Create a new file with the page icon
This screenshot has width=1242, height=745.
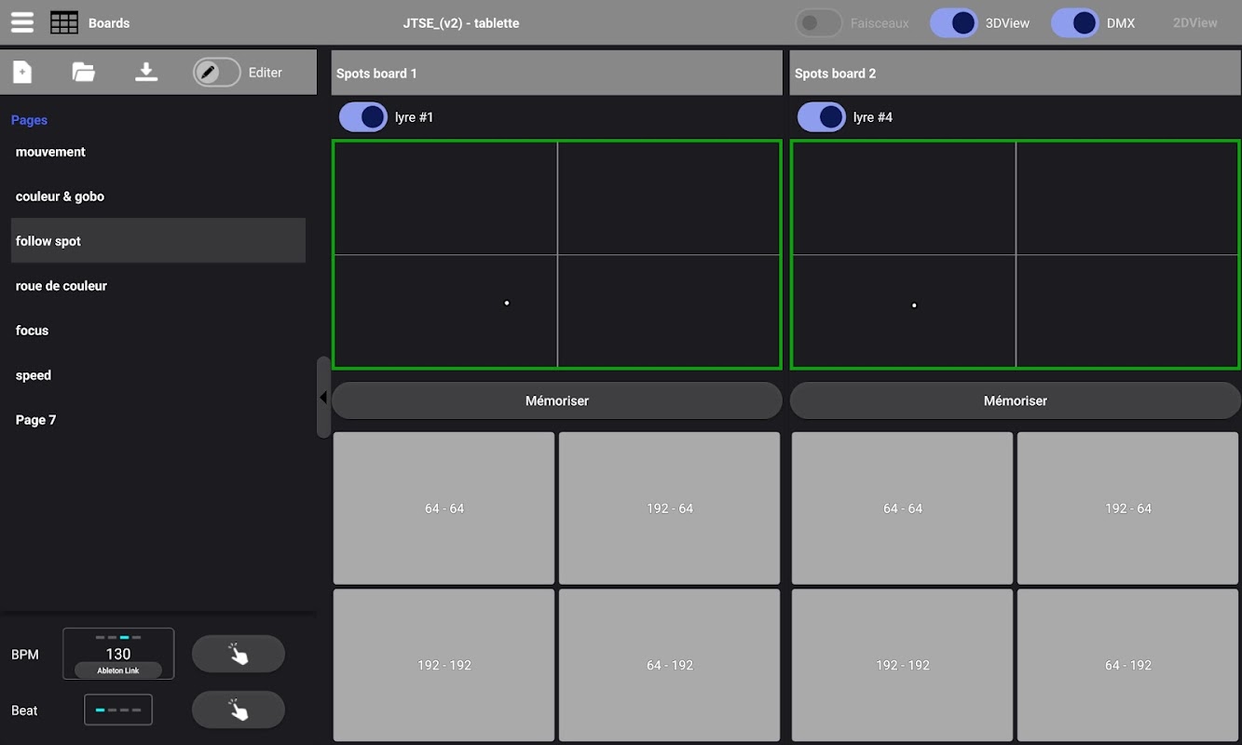(x=22, y=72)
